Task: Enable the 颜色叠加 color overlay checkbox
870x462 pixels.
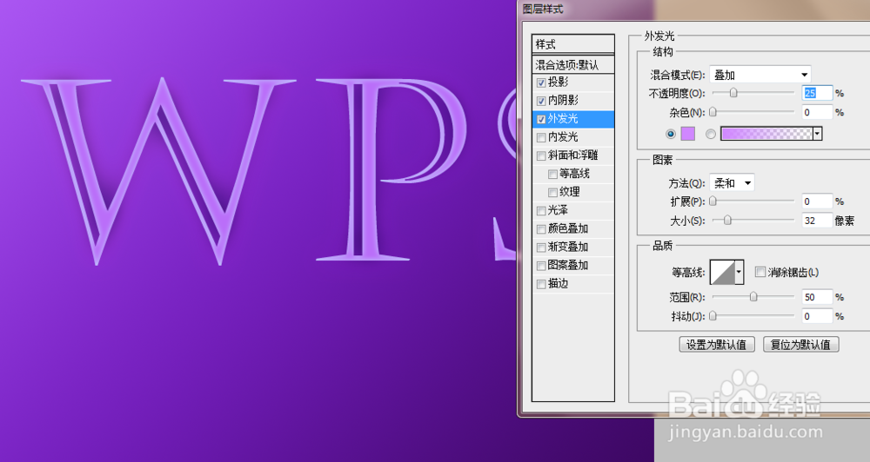Action: (x=541, y=229)
